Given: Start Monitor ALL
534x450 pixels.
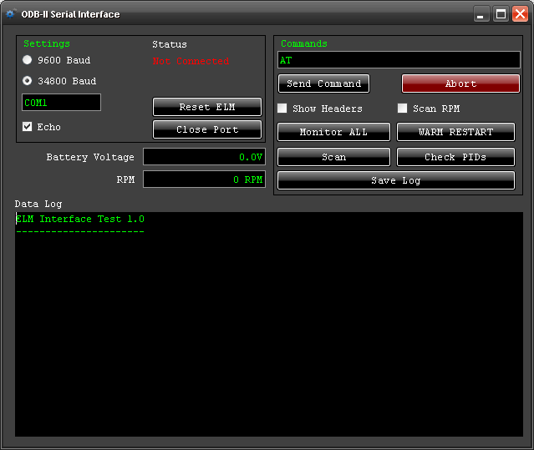Looking at the screenshot, I should 333,132.
